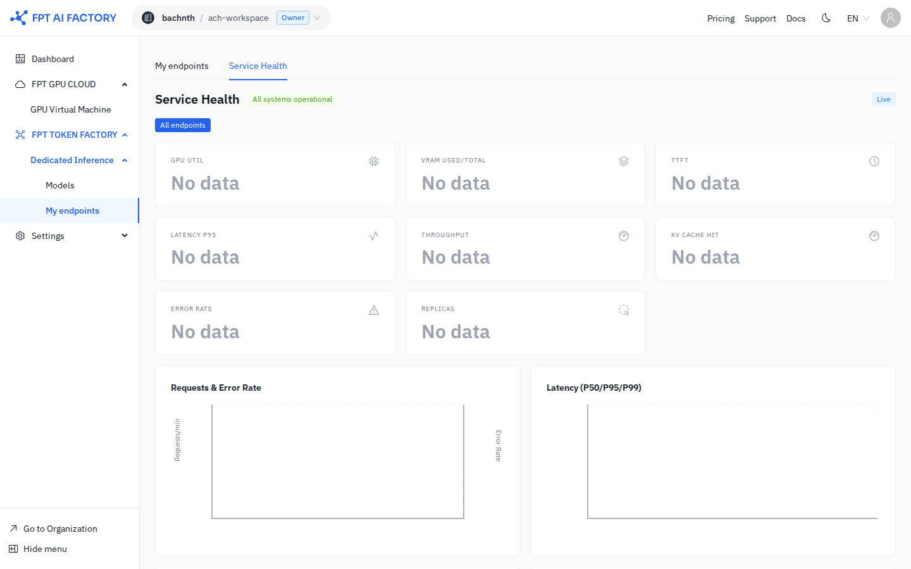Click the REPLICAS icon

coord(624,310)
